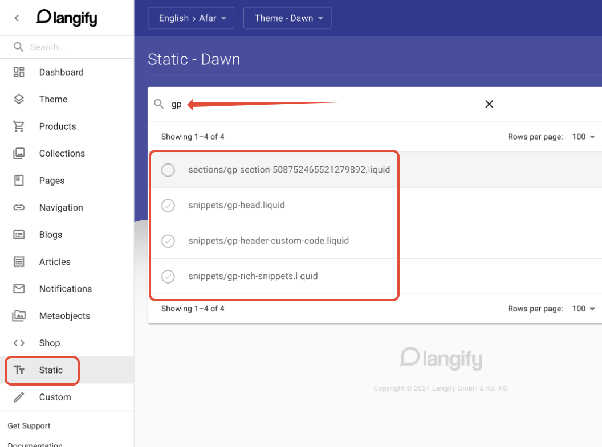Toggle status circle for gp-section liquid file
The height and width of the screenshot is (447, 602).
(x=168, y=170)
